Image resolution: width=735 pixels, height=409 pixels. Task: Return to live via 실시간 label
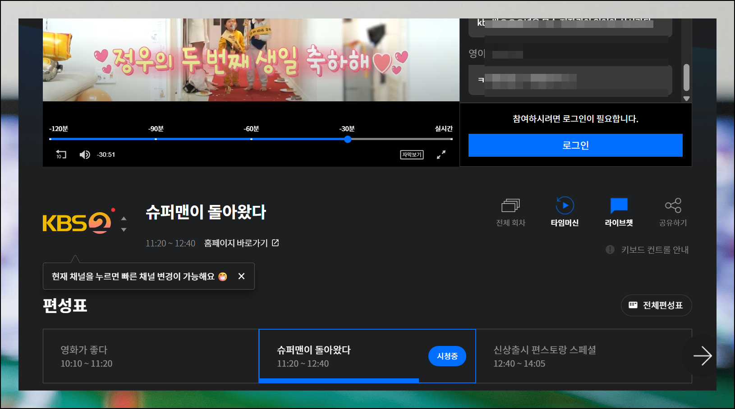(444, 129)
